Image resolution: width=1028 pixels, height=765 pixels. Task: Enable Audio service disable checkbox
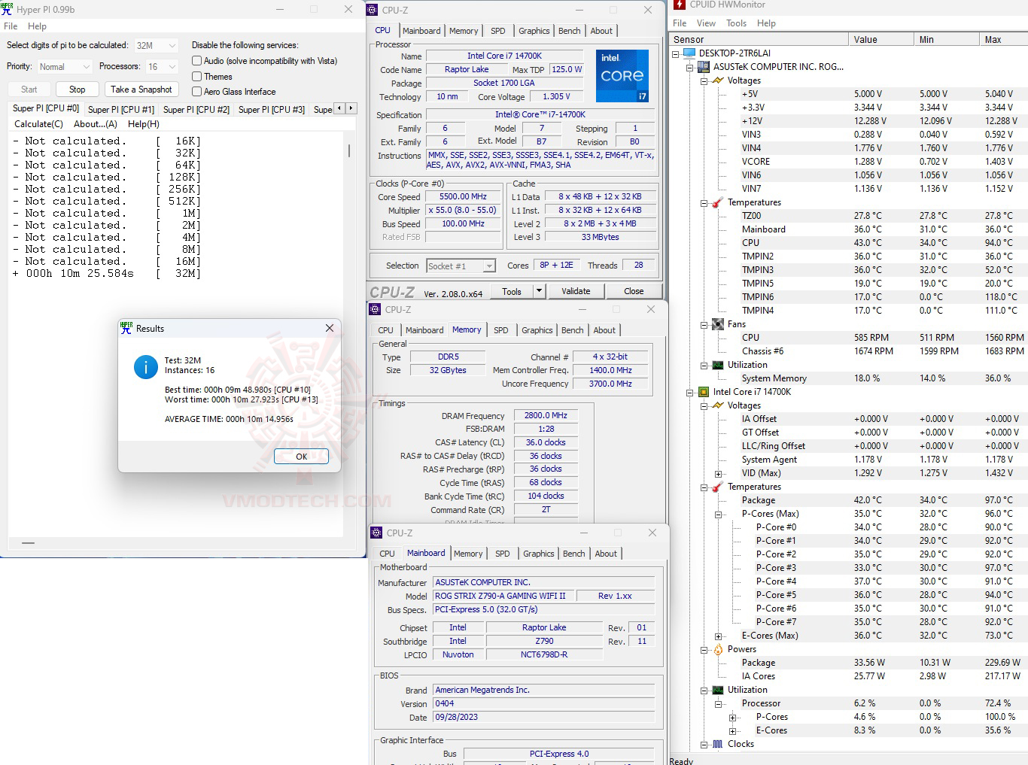tap(196, 61)
